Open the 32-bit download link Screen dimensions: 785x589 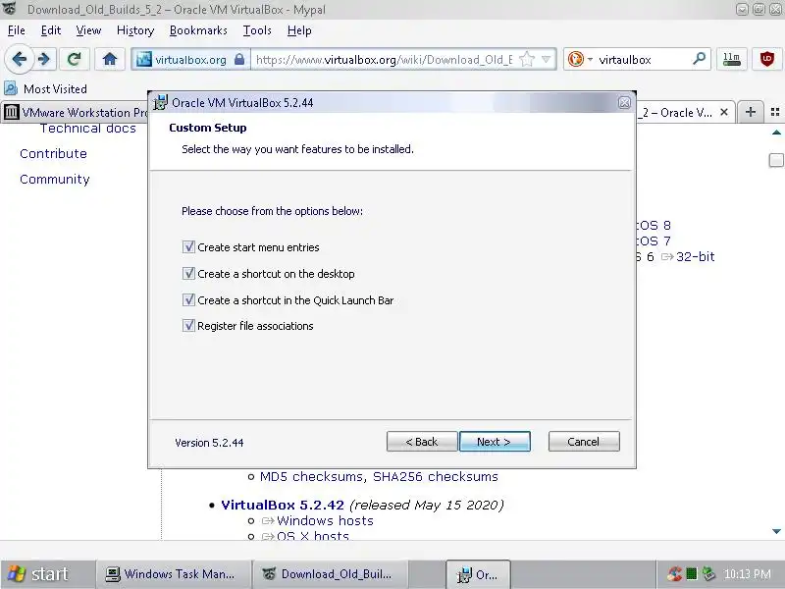click(x=695, y=257)
